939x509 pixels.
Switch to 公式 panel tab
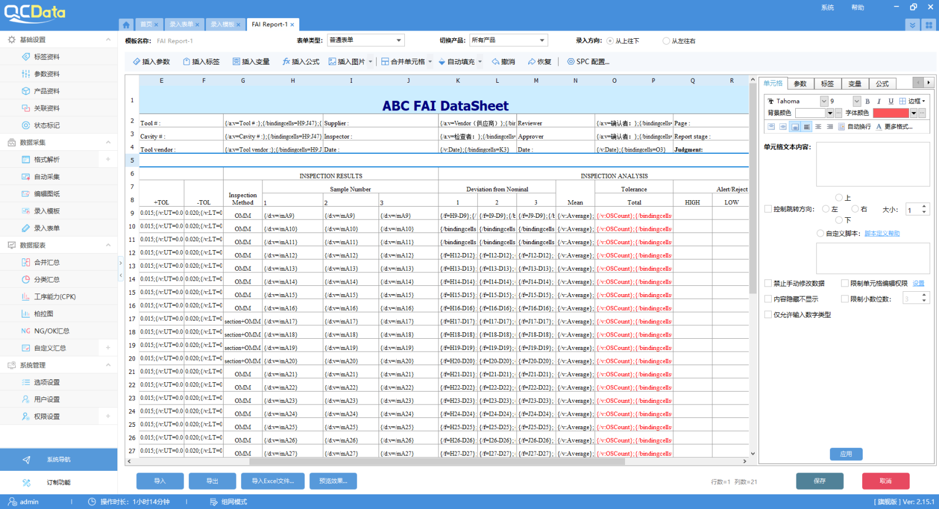883,84
